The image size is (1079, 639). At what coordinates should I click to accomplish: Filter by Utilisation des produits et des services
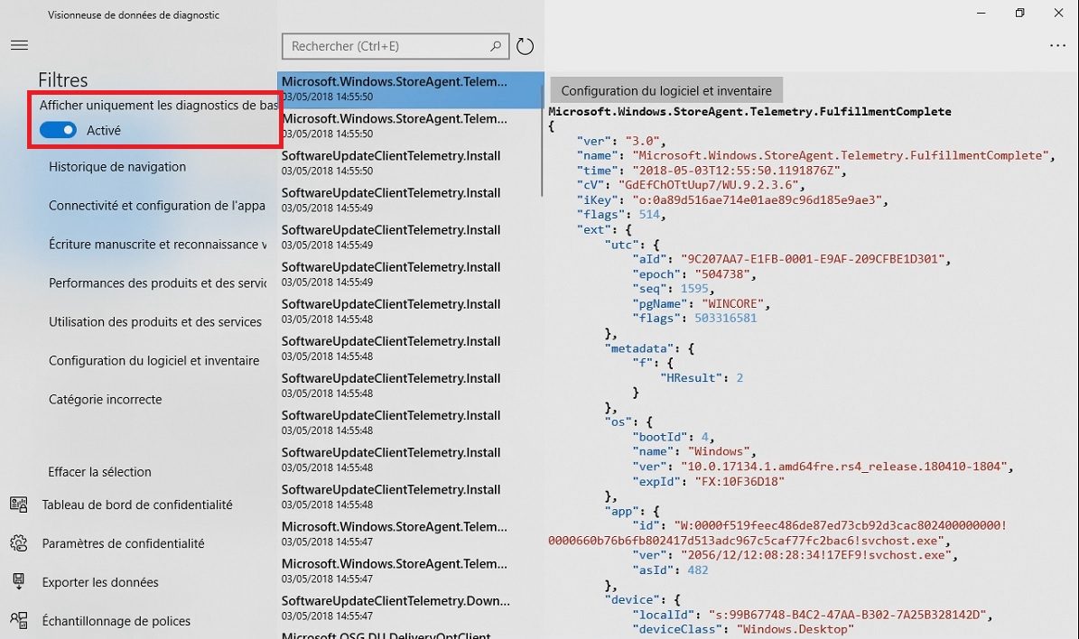click(x=155, y=321)
